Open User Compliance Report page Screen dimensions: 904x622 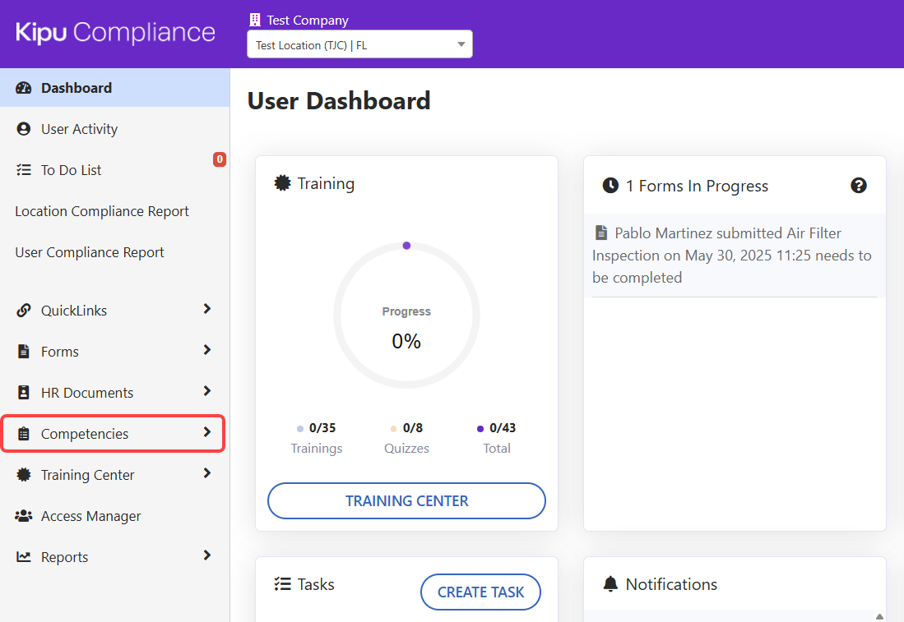click(x=90, y=252)
